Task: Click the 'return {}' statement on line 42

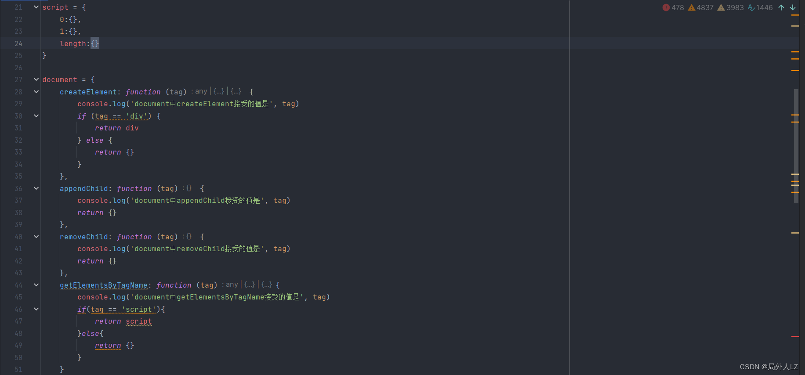Action: click(97, 261)
